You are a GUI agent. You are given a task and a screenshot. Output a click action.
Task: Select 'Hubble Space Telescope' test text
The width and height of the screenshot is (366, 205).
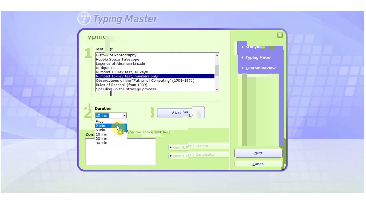point(155,59)
